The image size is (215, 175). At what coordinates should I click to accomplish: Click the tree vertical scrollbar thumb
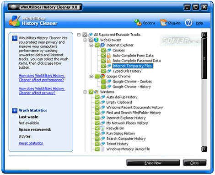pos(204,58)
